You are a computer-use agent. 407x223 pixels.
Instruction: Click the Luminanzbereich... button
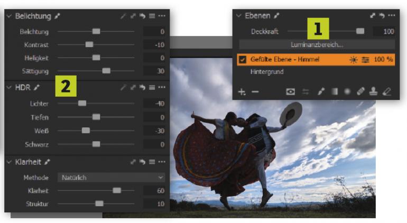point(317,45)
